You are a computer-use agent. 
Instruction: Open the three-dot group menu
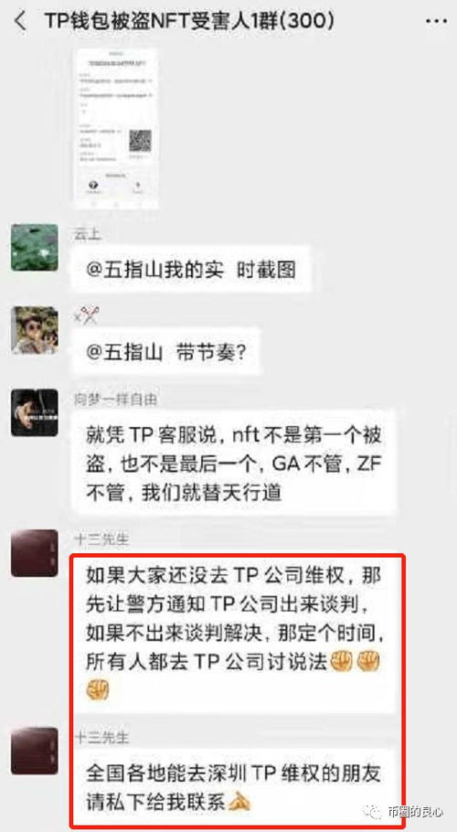click(436, 21)
